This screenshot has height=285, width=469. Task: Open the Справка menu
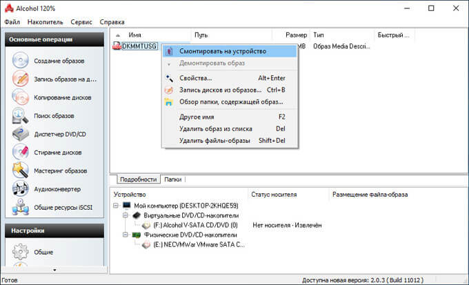(112, 22)
